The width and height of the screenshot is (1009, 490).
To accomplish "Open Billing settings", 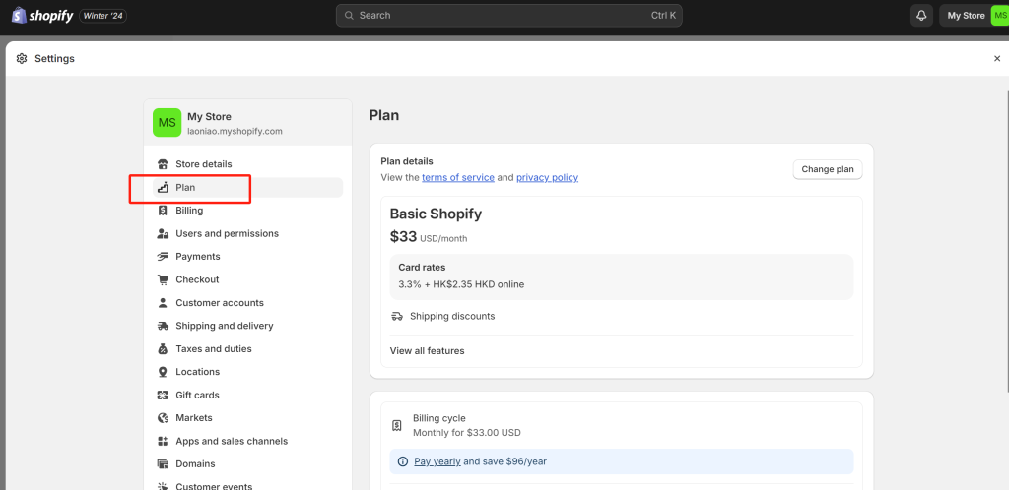I will click(247, 211).
